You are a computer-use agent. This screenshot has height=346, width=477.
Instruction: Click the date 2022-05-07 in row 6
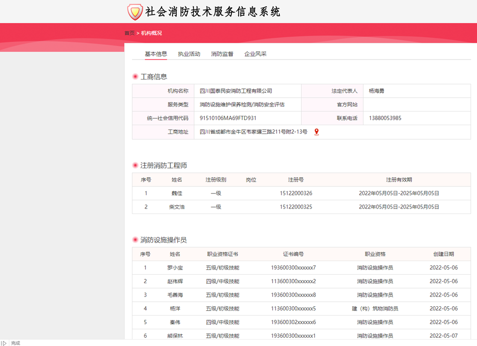click(444, 336)
